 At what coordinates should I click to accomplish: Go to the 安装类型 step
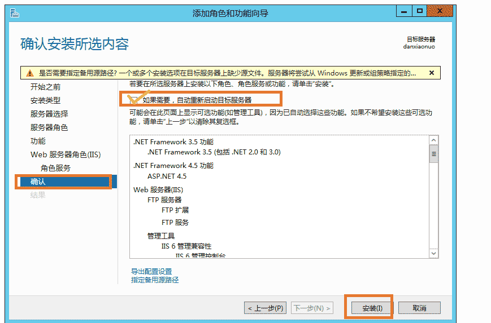pyautogui.click(x=45, y=100)
